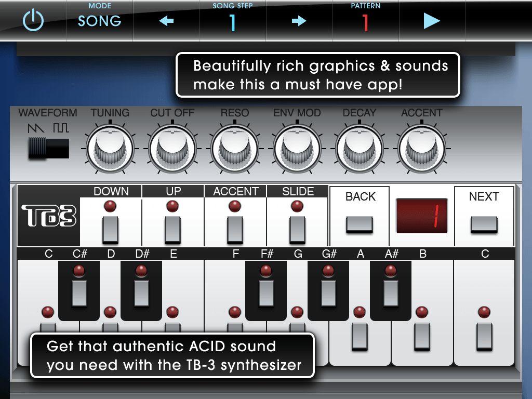Flip the WAVEFORM slide switch
The height and width of the screenshot is (399, 532).
coord(48,148)
